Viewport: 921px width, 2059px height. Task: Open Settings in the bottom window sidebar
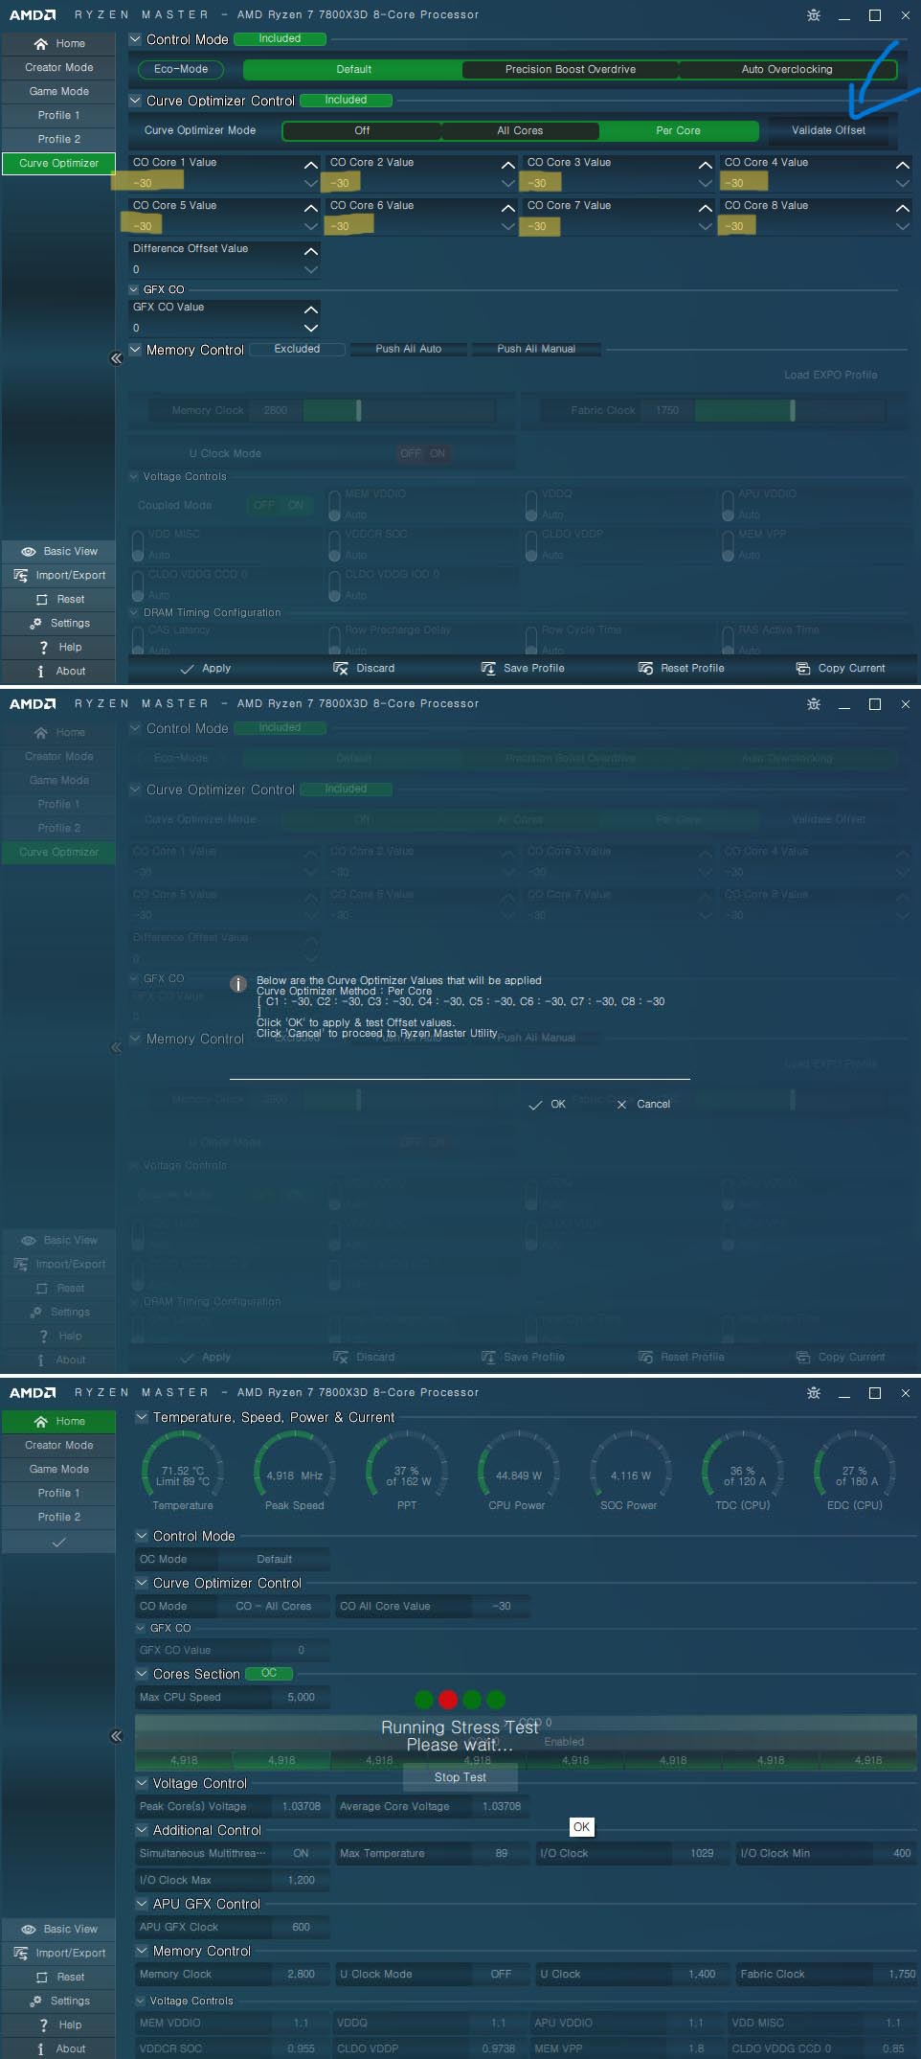coord(58,2001)
